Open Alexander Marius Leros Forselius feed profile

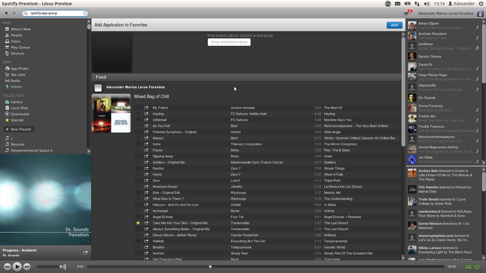[135, 87]
